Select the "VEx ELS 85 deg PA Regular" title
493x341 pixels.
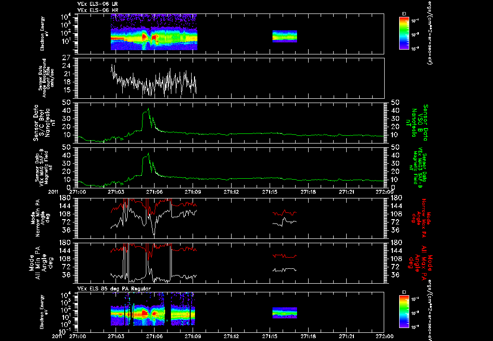114,289
